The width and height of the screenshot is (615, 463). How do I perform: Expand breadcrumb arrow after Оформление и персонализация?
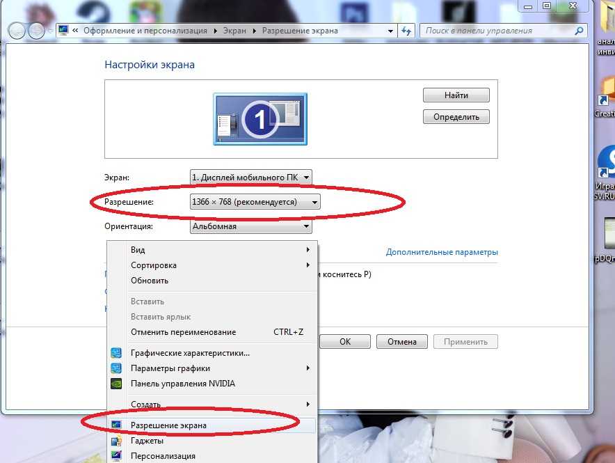216,31
